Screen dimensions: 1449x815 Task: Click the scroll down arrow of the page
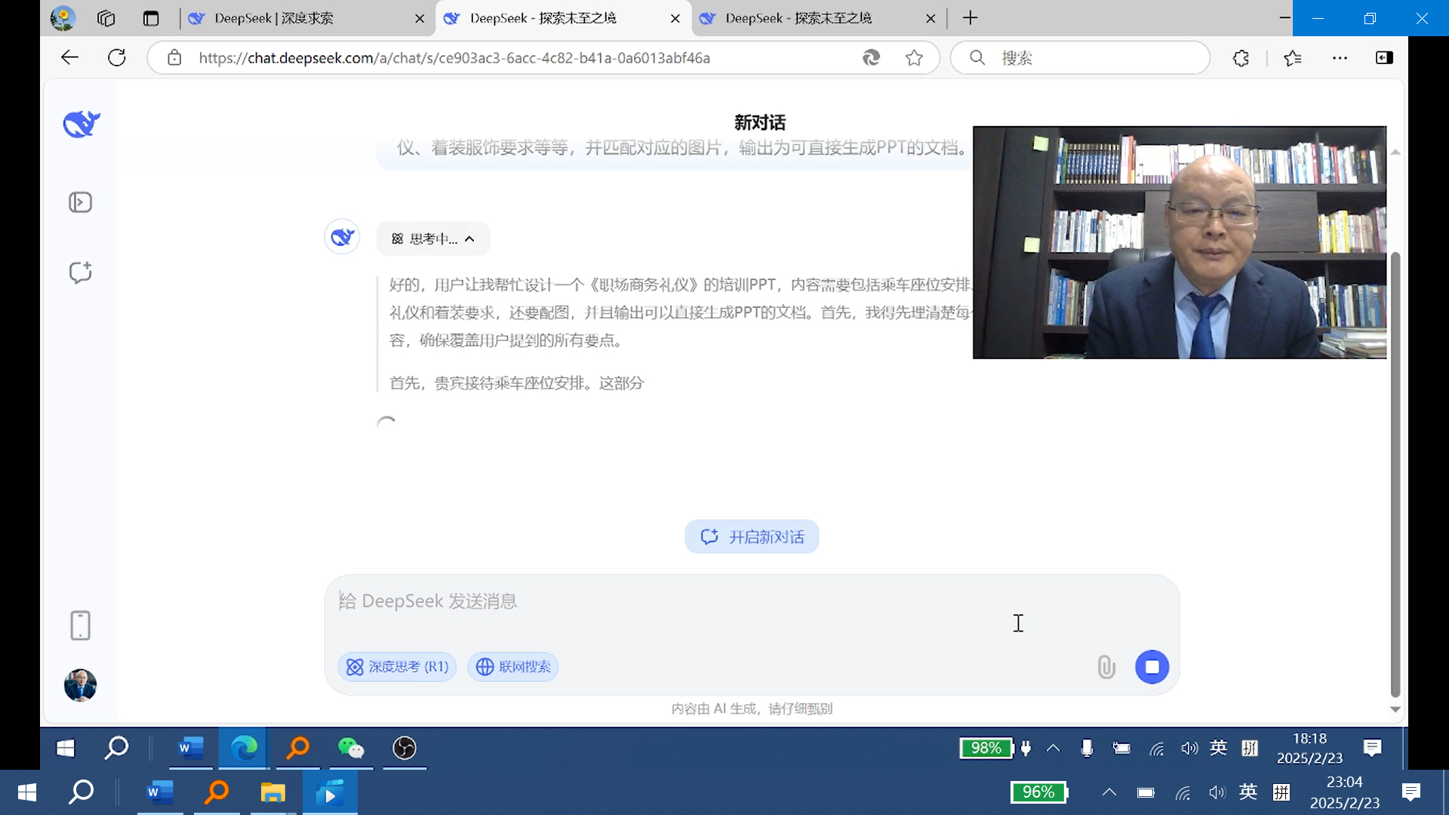click(1395, 709)
